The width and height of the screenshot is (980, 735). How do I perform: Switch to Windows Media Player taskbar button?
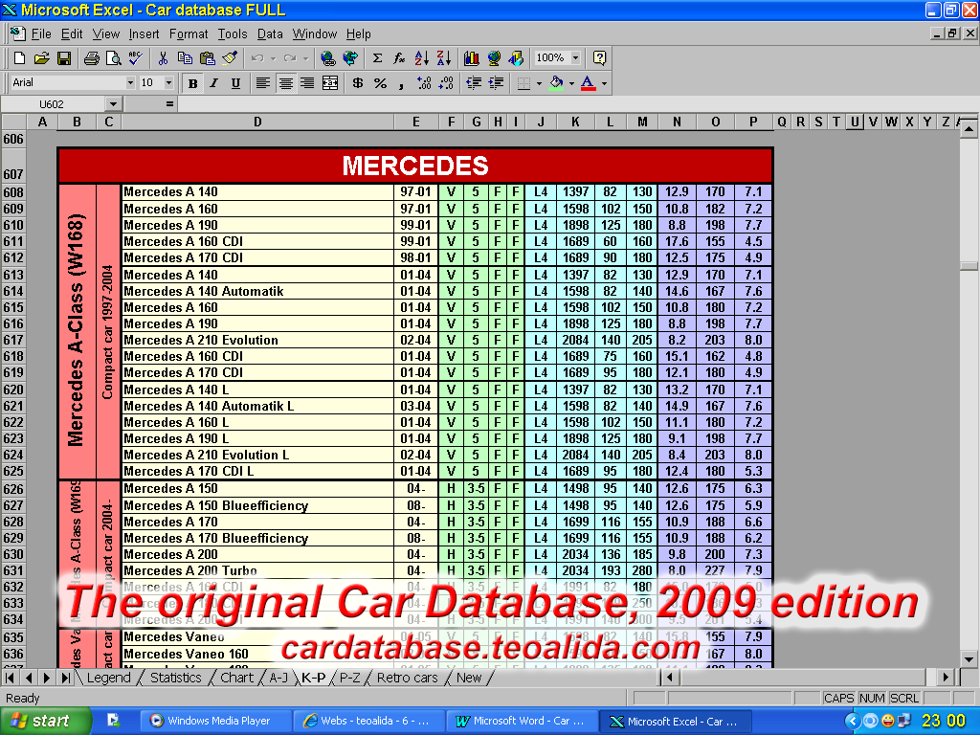209,721
